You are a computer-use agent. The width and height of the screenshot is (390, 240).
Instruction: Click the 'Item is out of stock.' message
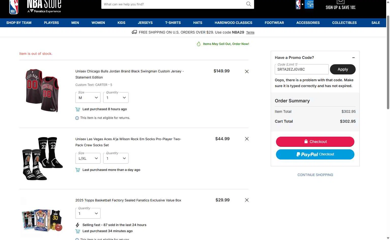(x=36, y=54)
